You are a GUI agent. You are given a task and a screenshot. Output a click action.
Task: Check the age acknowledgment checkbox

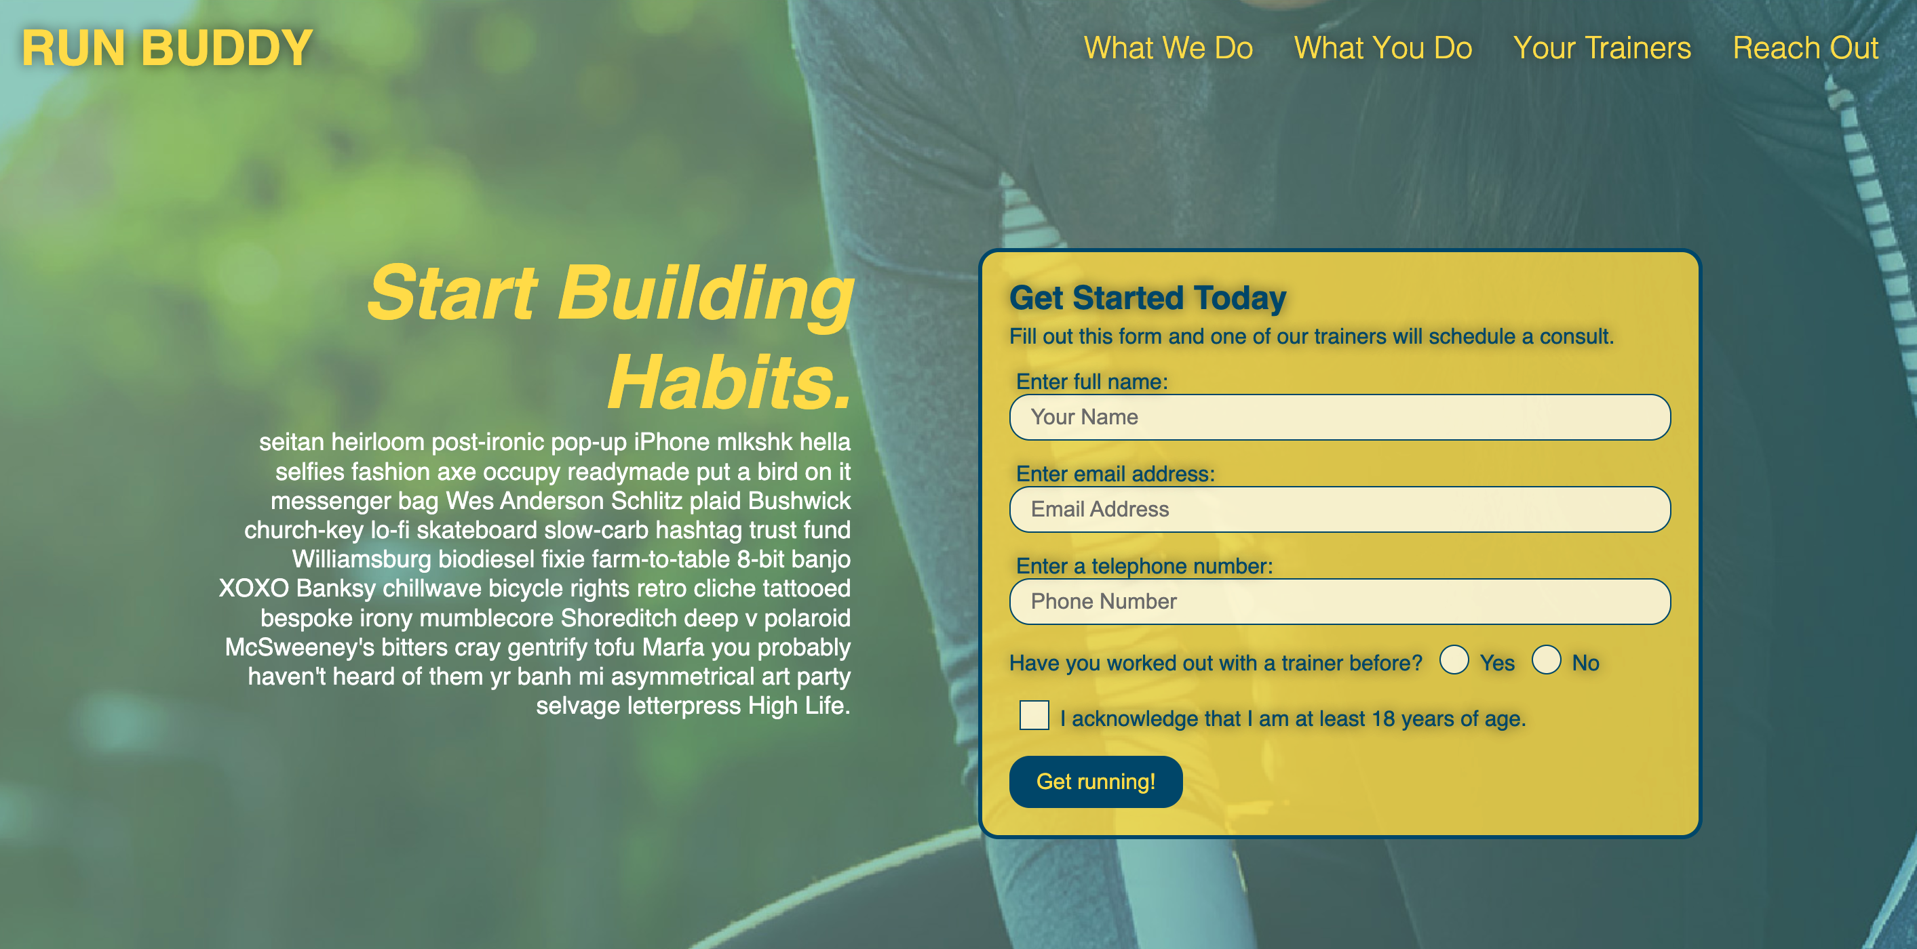coord(1033,716)
